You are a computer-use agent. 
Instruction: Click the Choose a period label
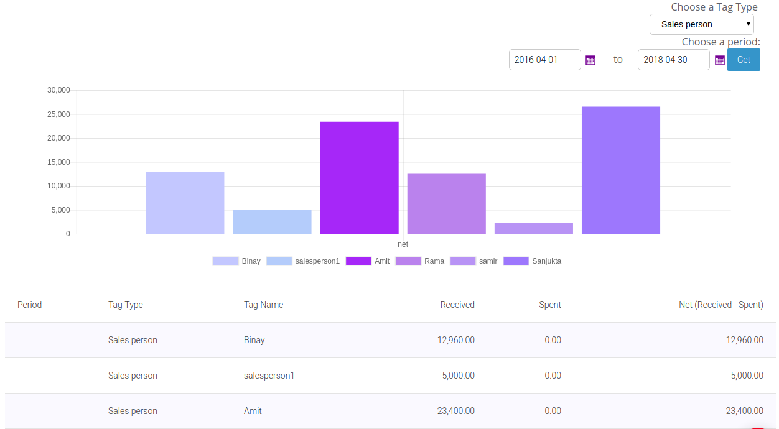721,42
